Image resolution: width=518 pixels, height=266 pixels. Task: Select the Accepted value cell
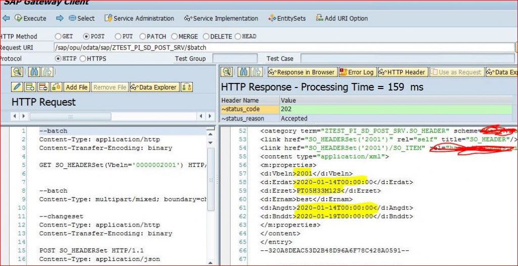[x=396, y=118]
